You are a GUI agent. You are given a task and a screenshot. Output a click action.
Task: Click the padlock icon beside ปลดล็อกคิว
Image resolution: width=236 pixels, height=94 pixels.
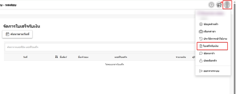(201, 61)
